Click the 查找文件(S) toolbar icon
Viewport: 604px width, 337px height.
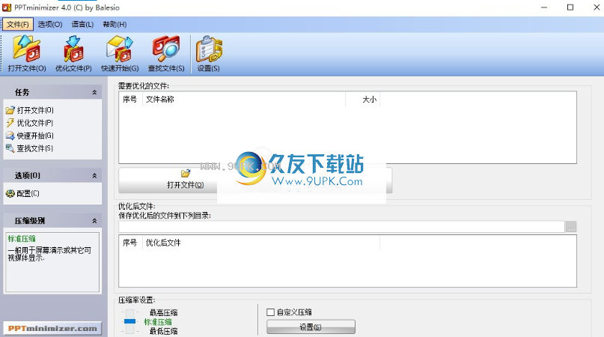166,54
